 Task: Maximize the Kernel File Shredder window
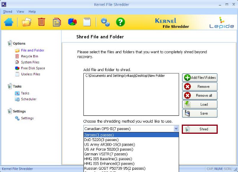[227, 5]
